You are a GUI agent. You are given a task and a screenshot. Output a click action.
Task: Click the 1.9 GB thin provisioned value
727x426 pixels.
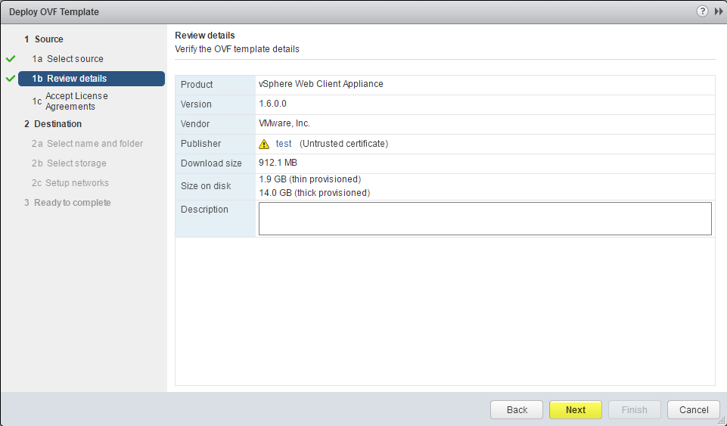click(309, 179)
